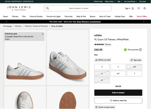151x109 pixels.
Task: Open the Gifts menu
Action: point(131,16)
